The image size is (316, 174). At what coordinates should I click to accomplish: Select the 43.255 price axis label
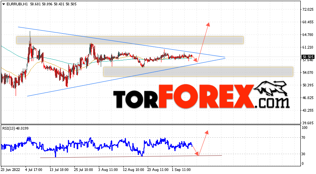tap(308, 111)
